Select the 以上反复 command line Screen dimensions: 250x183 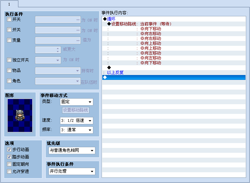pyautogui.click(x=174, y=73)
